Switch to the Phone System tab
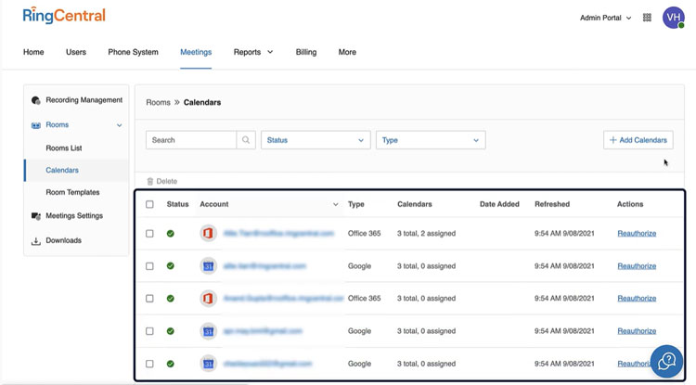Image resolution: width=696 pixels, height=385 pixels. coord(133,52)
